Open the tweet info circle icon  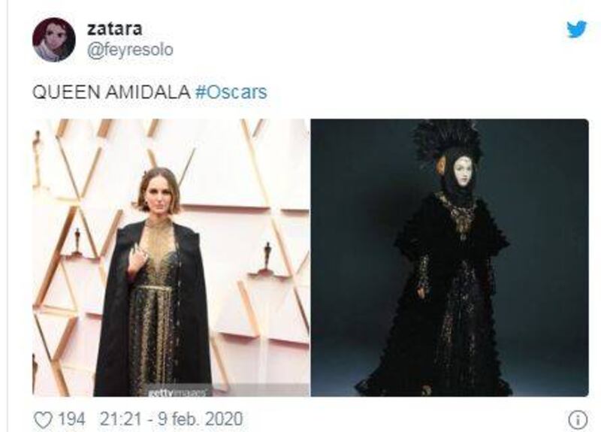click(x=578, y=420)
